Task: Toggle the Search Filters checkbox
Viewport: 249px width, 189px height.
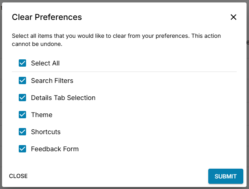Action: (x=22, y=80)
